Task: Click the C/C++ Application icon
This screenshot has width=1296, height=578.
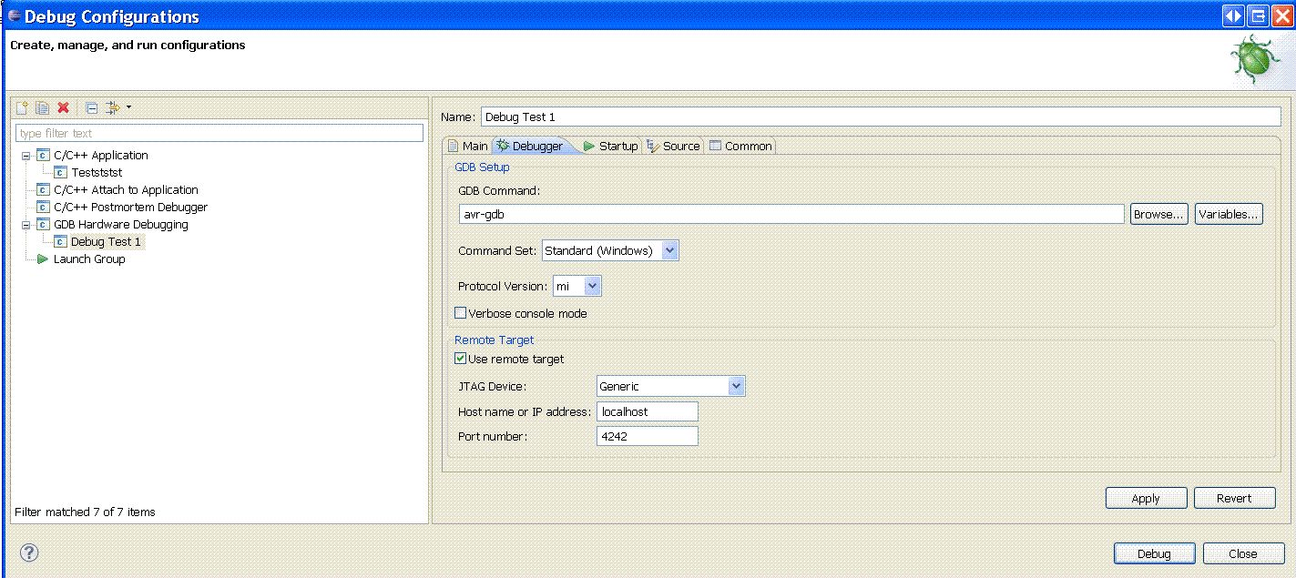Action: pyautogui.click(x=43, y=156)
